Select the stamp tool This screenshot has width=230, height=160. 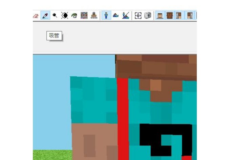pos(93,16)
